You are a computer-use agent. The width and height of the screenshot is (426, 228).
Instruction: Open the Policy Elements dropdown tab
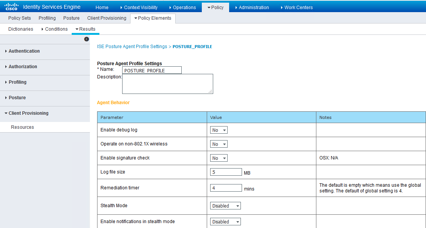pyautogui.click(x=153, y=18)
